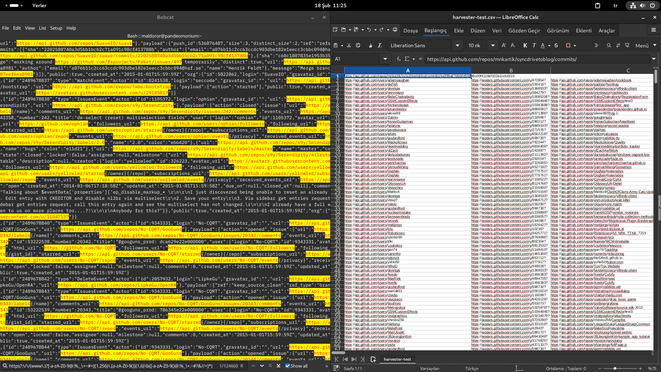Toggle the Show all checkbox
This screenshot has height=372, width=661.
click(x=287, y=366)
